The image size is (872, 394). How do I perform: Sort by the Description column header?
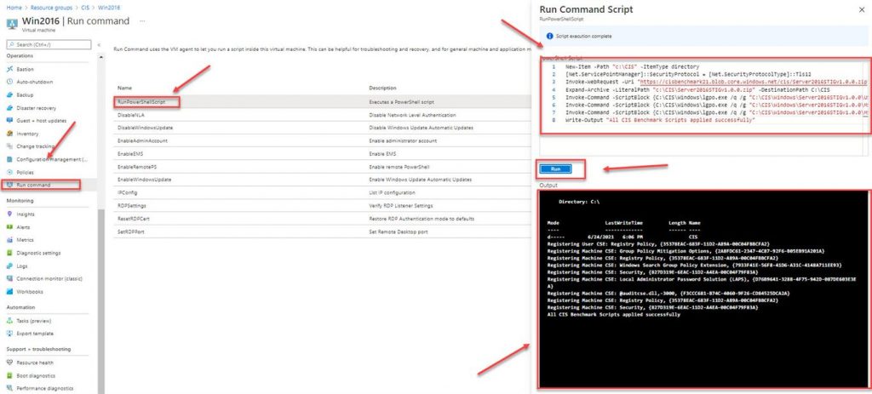pyautogui.click(x=382, y=88)
